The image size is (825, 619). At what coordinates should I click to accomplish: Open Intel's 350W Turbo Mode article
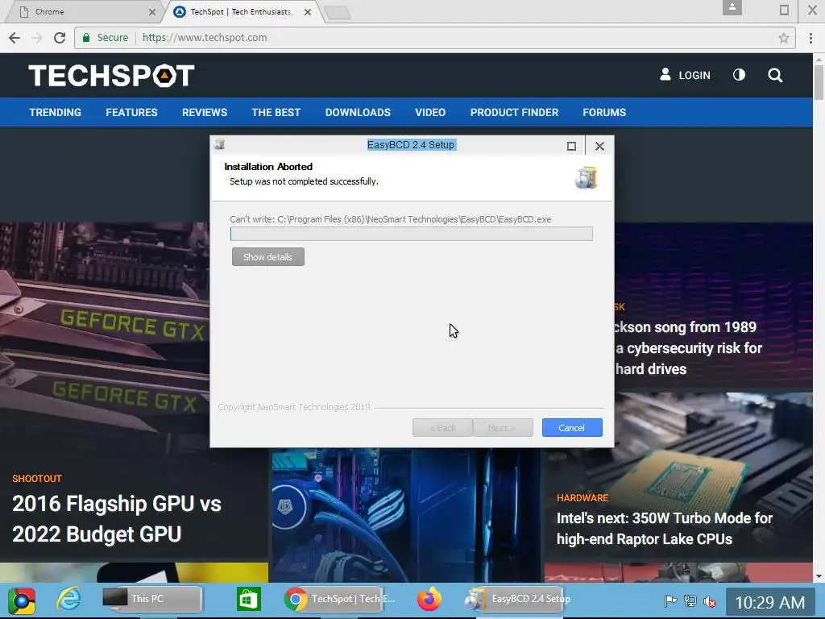pyautogui.click(x=665, y=529)
